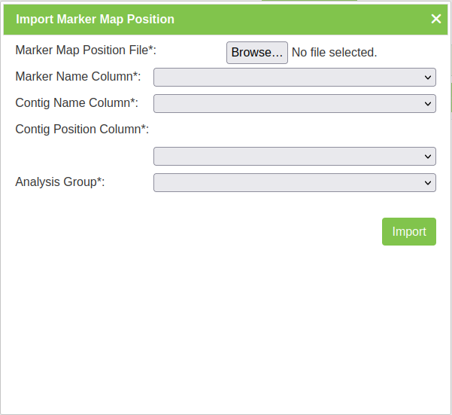Click the Analysis Group chevron arrow

(428, 182)
